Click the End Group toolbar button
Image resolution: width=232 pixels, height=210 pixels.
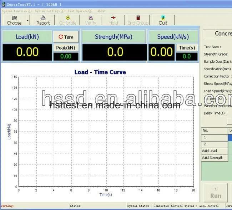(x=138, y=20)
